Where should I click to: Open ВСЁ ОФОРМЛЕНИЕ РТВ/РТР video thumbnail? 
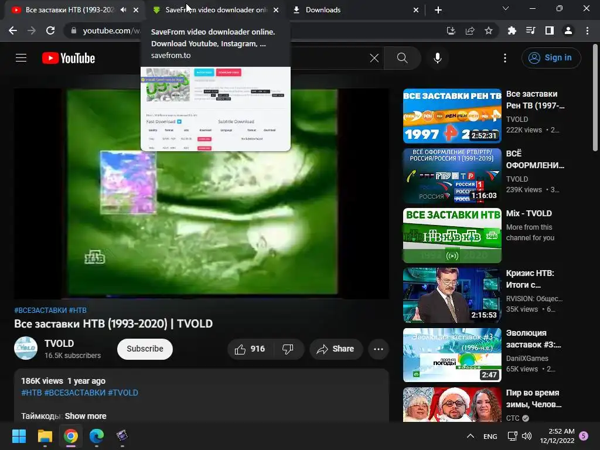click(x=452, y=176)
